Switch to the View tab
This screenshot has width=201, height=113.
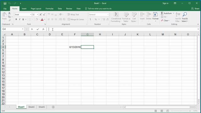click(x=79, y=8)
